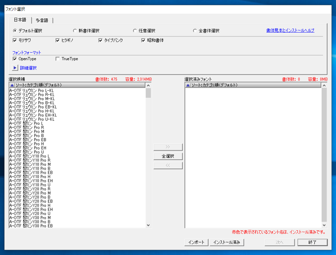
Task: Toggle the sort order on the 選択済みフォント list header
Action: tap(253, 85)
